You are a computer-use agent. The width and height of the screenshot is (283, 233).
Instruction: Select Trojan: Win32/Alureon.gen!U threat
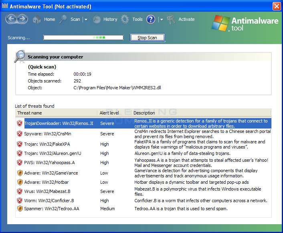53,153
